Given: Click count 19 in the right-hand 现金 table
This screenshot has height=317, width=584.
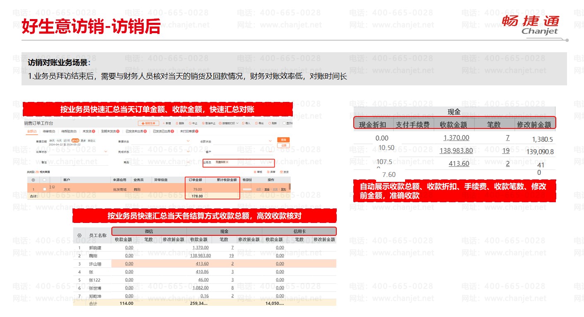Looking at the screenshot, I should point(506,151).
